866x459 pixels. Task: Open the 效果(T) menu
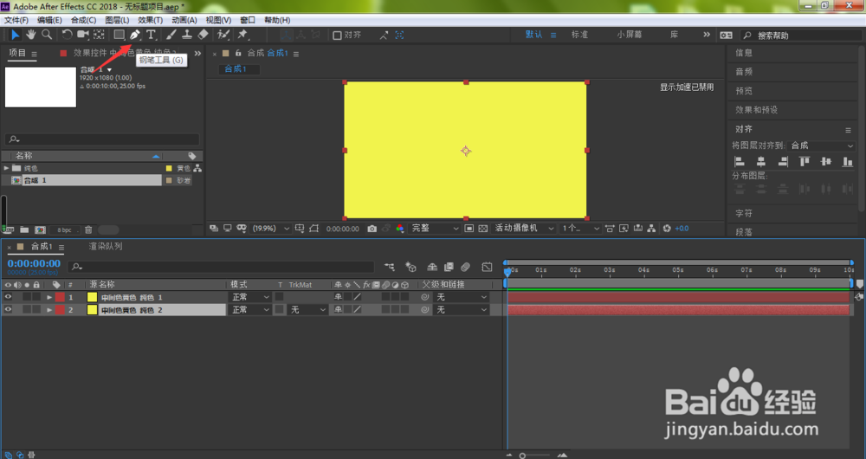tap(150, 20)
